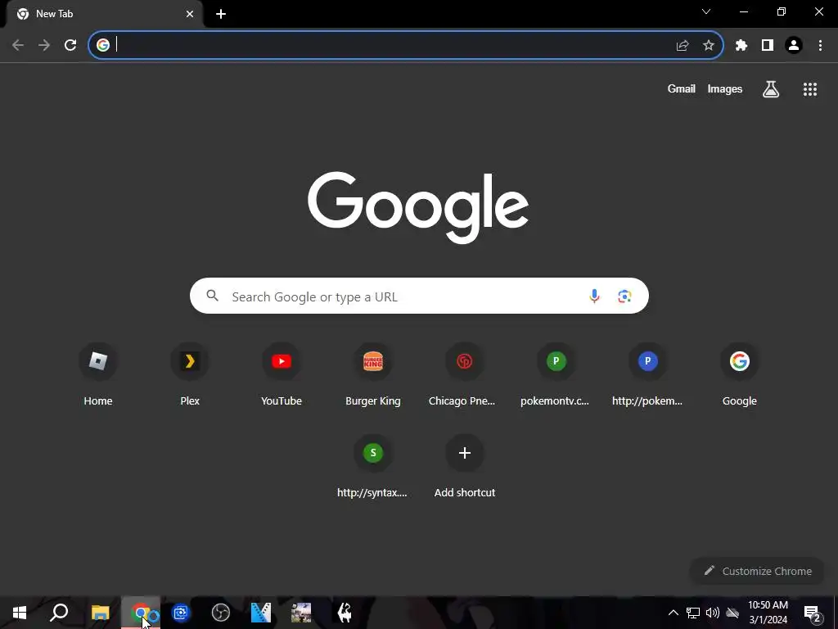This screenshot has height=629, width=838.
Task: Open the http://syntax.... shortcut
Action: click(x=373, y=466)
